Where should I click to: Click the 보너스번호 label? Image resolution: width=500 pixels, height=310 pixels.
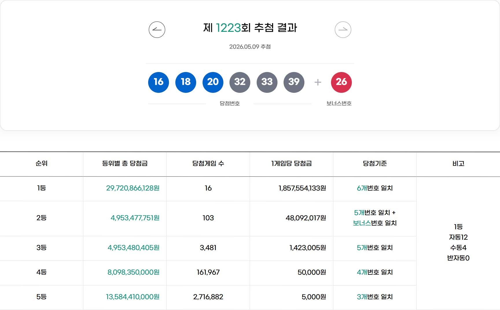pyautogui.click(x=339, y=103)
